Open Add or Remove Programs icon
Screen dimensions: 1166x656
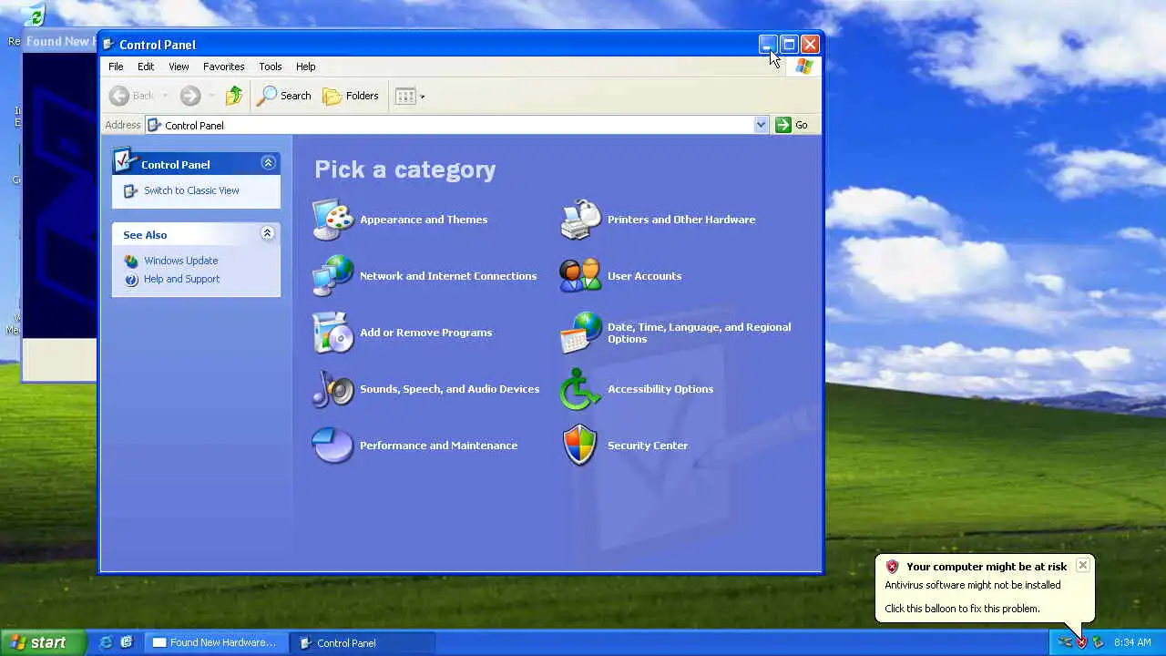coord(332,333)
